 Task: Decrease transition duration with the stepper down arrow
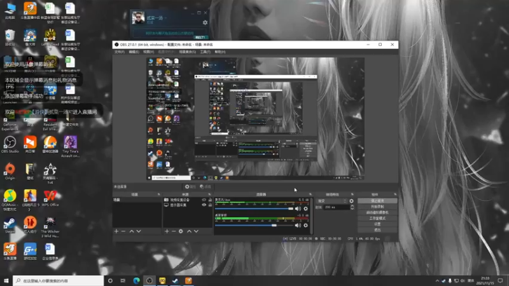click(x=352, y=208)
